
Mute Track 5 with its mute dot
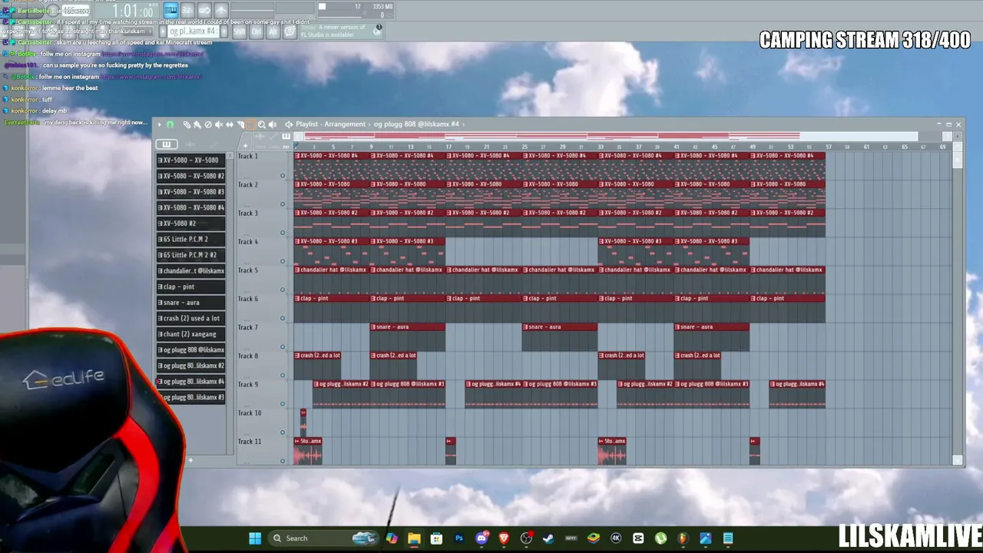click(x=283, y=290)
